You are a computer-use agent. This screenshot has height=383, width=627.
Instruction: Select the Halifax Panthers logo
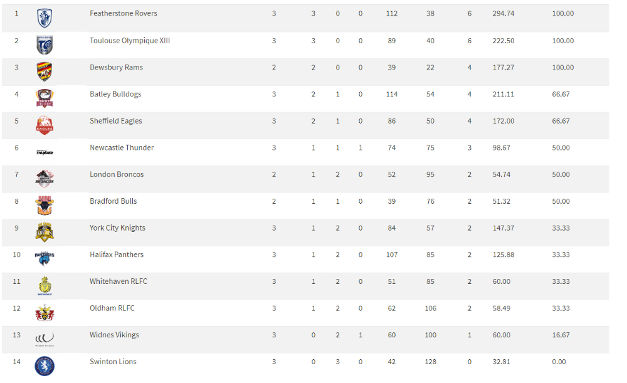(45, 259)
